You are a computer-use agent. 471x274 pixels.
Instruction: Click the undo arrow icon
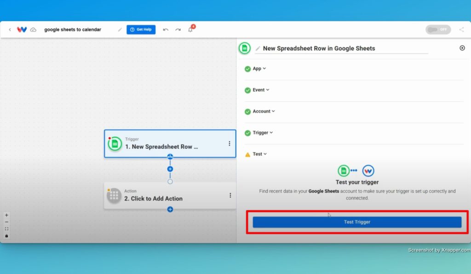[x=166, y=30]
